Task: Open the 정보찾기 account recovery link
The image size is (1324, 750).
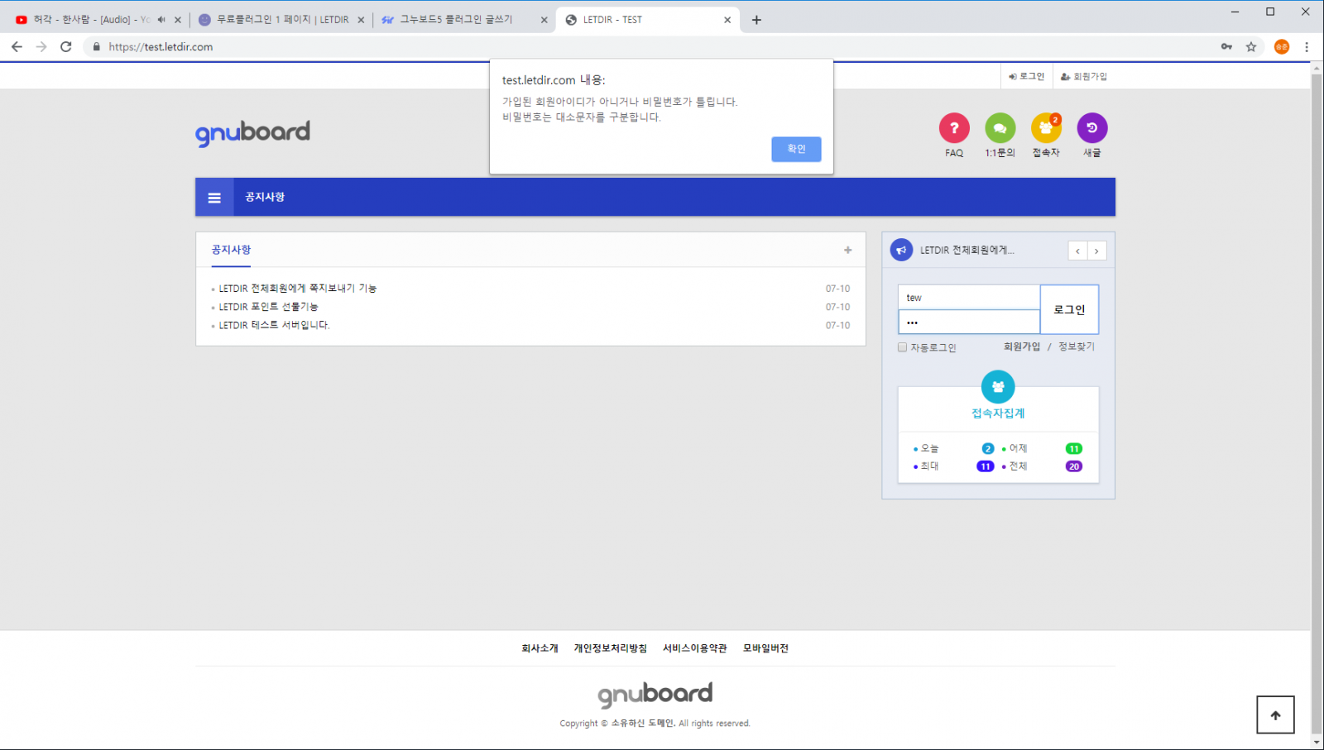Action: pos(1077,346)
